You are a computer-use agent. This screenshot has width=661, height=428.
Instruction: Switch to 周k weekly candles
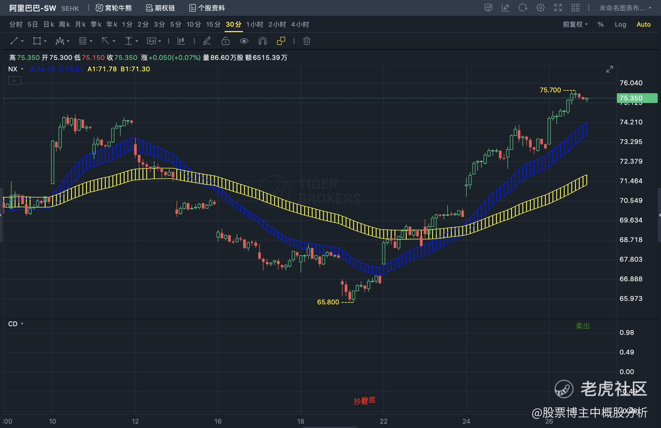(x=64, y=25)
